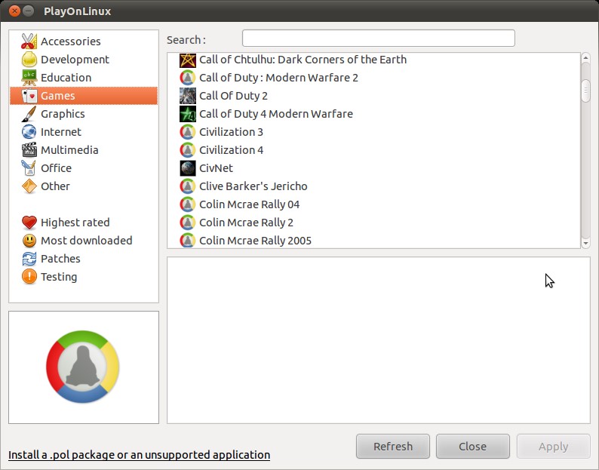Screen dimensions: 599x470
Task: Click the Patches refresh arrows icon
Action: pyautogui.click(x=29, y=259)
